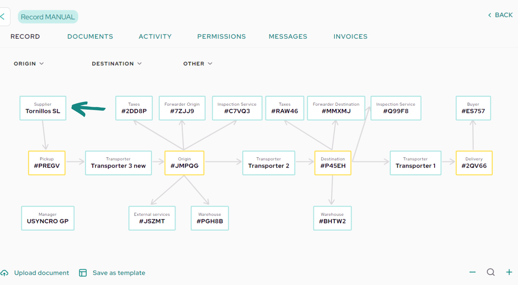The width and height of the screenshot is (518, 285).
Task: Click the Save as template layout icon
Action: pyautogui.click(x=83, y=273)
